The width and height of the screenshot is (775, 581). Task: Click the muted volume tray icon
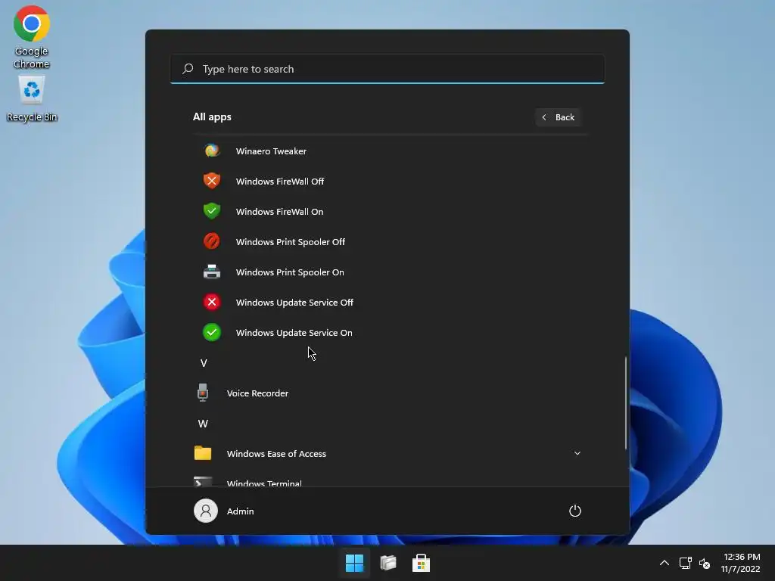click(705, 563)
